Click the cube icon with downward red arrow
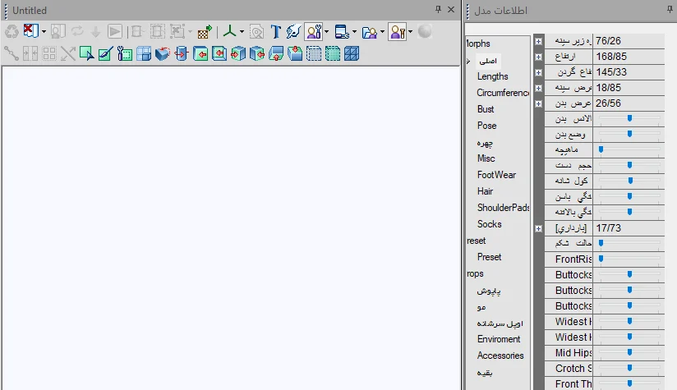The image size is (677, 390). pos(295,53)
